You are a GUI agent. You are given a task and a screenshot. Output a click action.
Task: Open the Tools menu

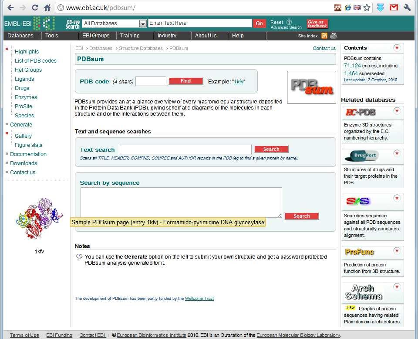pos(51,36)
